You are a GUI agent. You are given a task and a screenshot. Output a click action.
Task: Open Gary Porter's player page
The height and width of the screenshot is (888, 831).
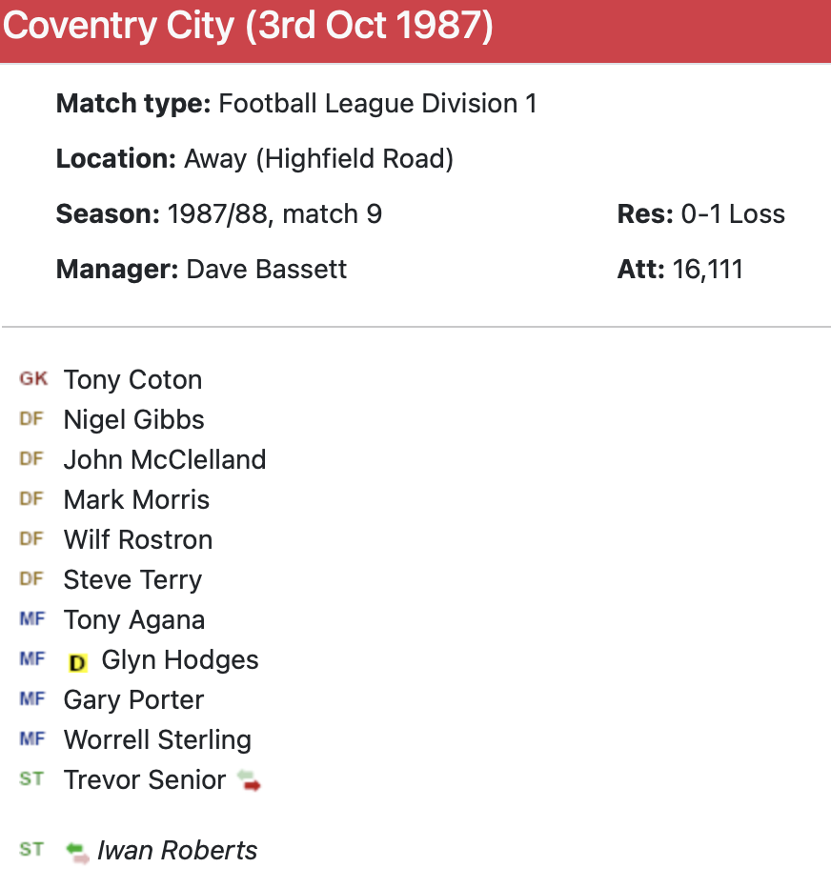tap(133, 699)
